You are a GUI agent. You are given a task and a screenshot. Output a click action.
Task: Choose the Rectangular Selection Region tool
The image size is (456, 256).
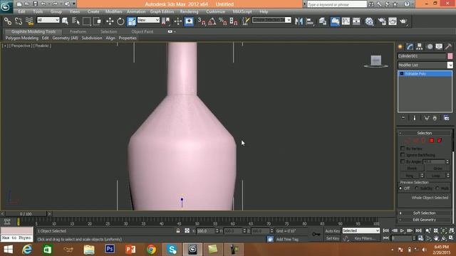pyautogui.click(x=86, y=21)
